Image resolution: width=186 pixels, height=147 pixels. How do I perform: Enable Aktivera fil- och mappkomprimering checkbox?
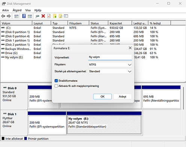56,86
